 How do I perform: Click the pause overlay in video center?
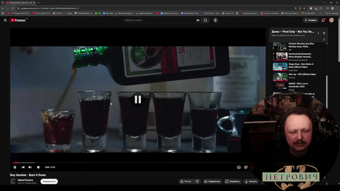click(x=138, y=99)
